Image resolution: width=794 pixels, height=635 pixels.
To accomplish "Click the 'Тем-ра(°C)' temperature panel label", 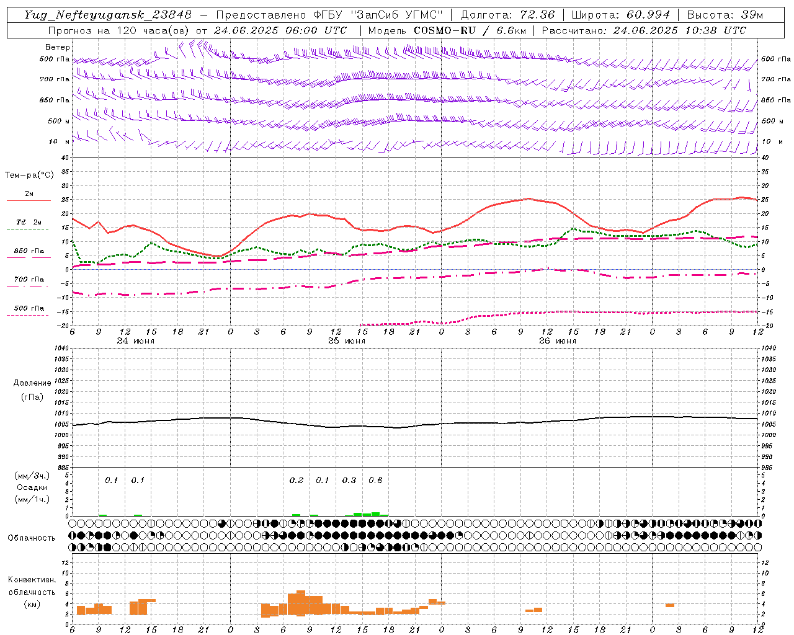I will click(x=29, y=175).
